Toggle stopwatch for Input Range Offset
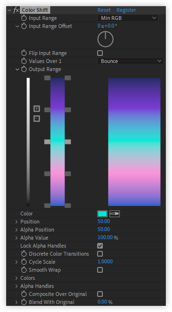This screenshot has height=312, width=172. tap(24, 26)
